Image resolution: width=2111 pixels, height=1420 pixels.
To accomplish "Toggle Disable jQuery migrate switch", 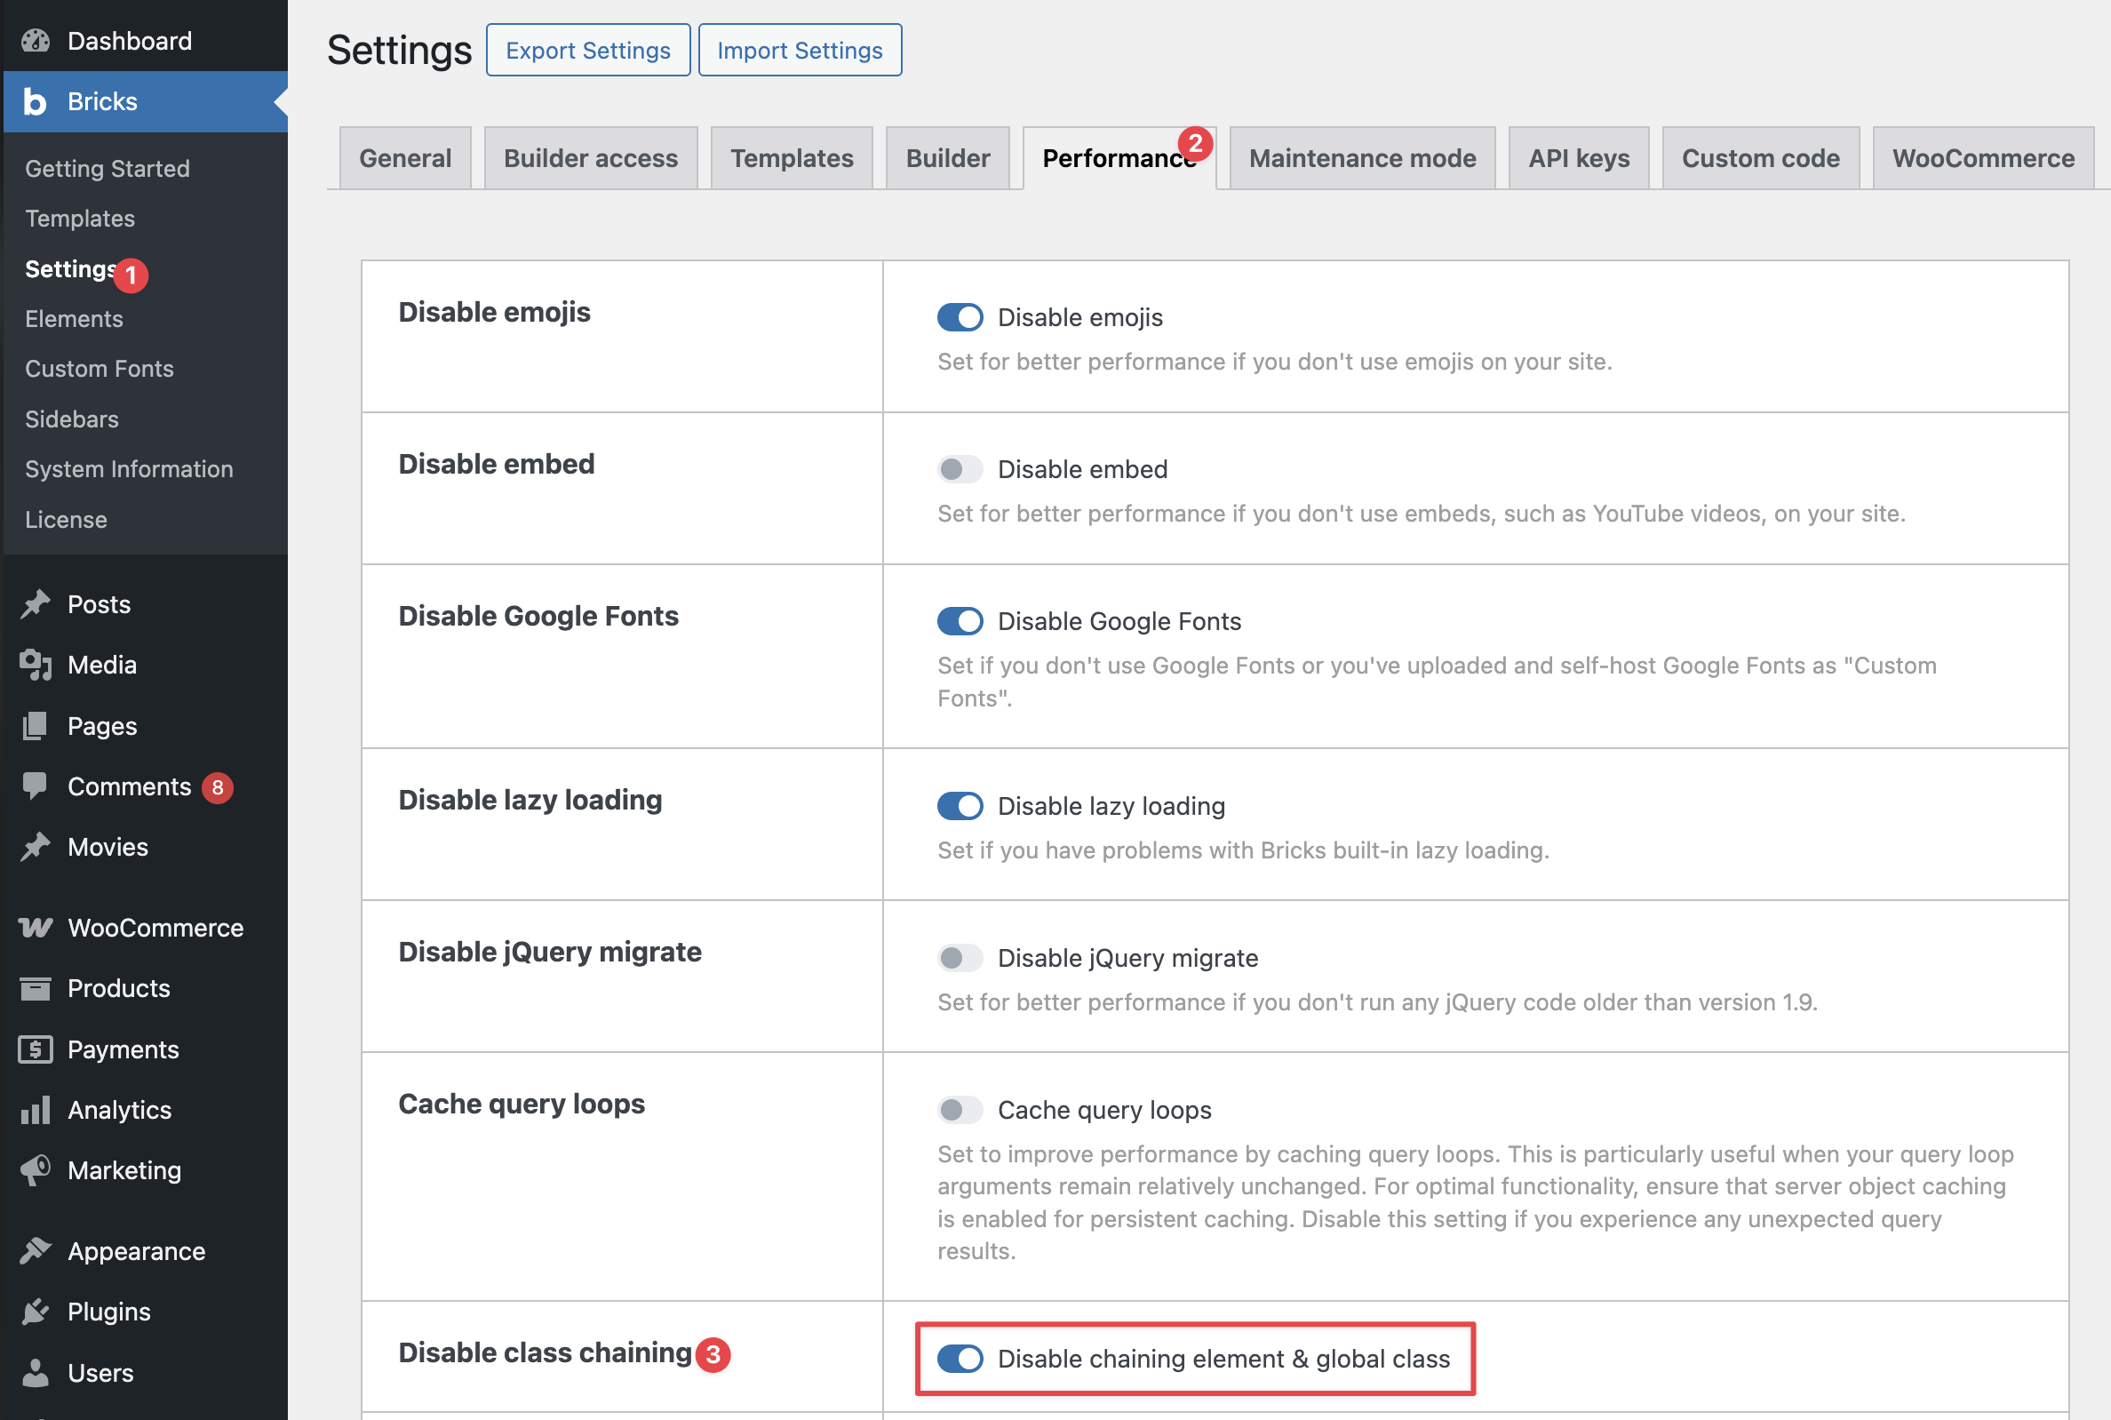I will point(960,957).
